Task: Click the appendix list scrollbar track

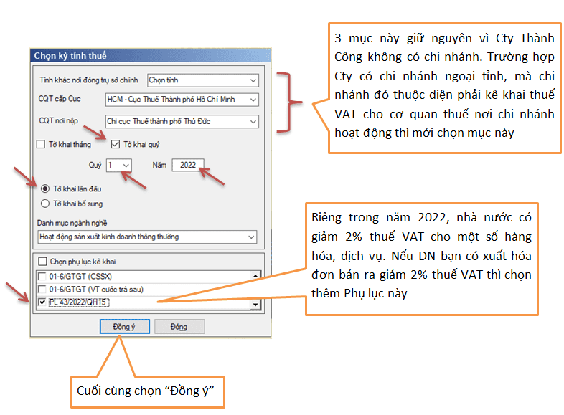Action: (255, 289)
